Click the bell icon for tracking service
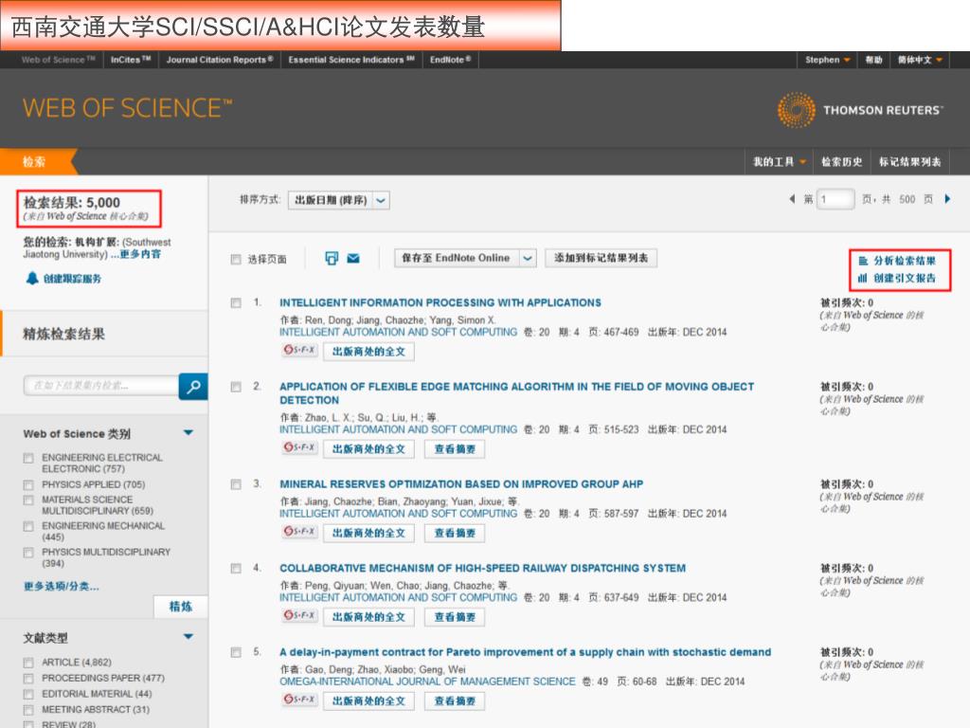The width and height of the screenshot is (970, 728). point(32,278)
